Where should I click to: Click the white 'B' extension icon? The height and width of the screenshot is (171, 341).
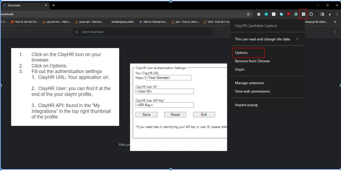274,14
